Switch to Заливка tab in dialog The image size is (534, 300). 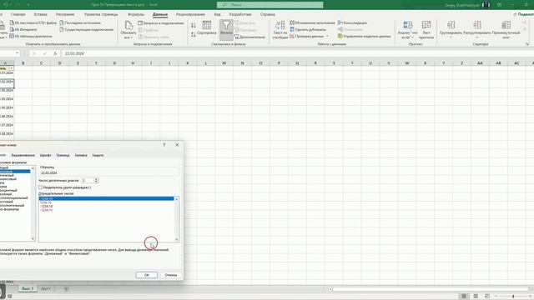click(x=81, y=155)
